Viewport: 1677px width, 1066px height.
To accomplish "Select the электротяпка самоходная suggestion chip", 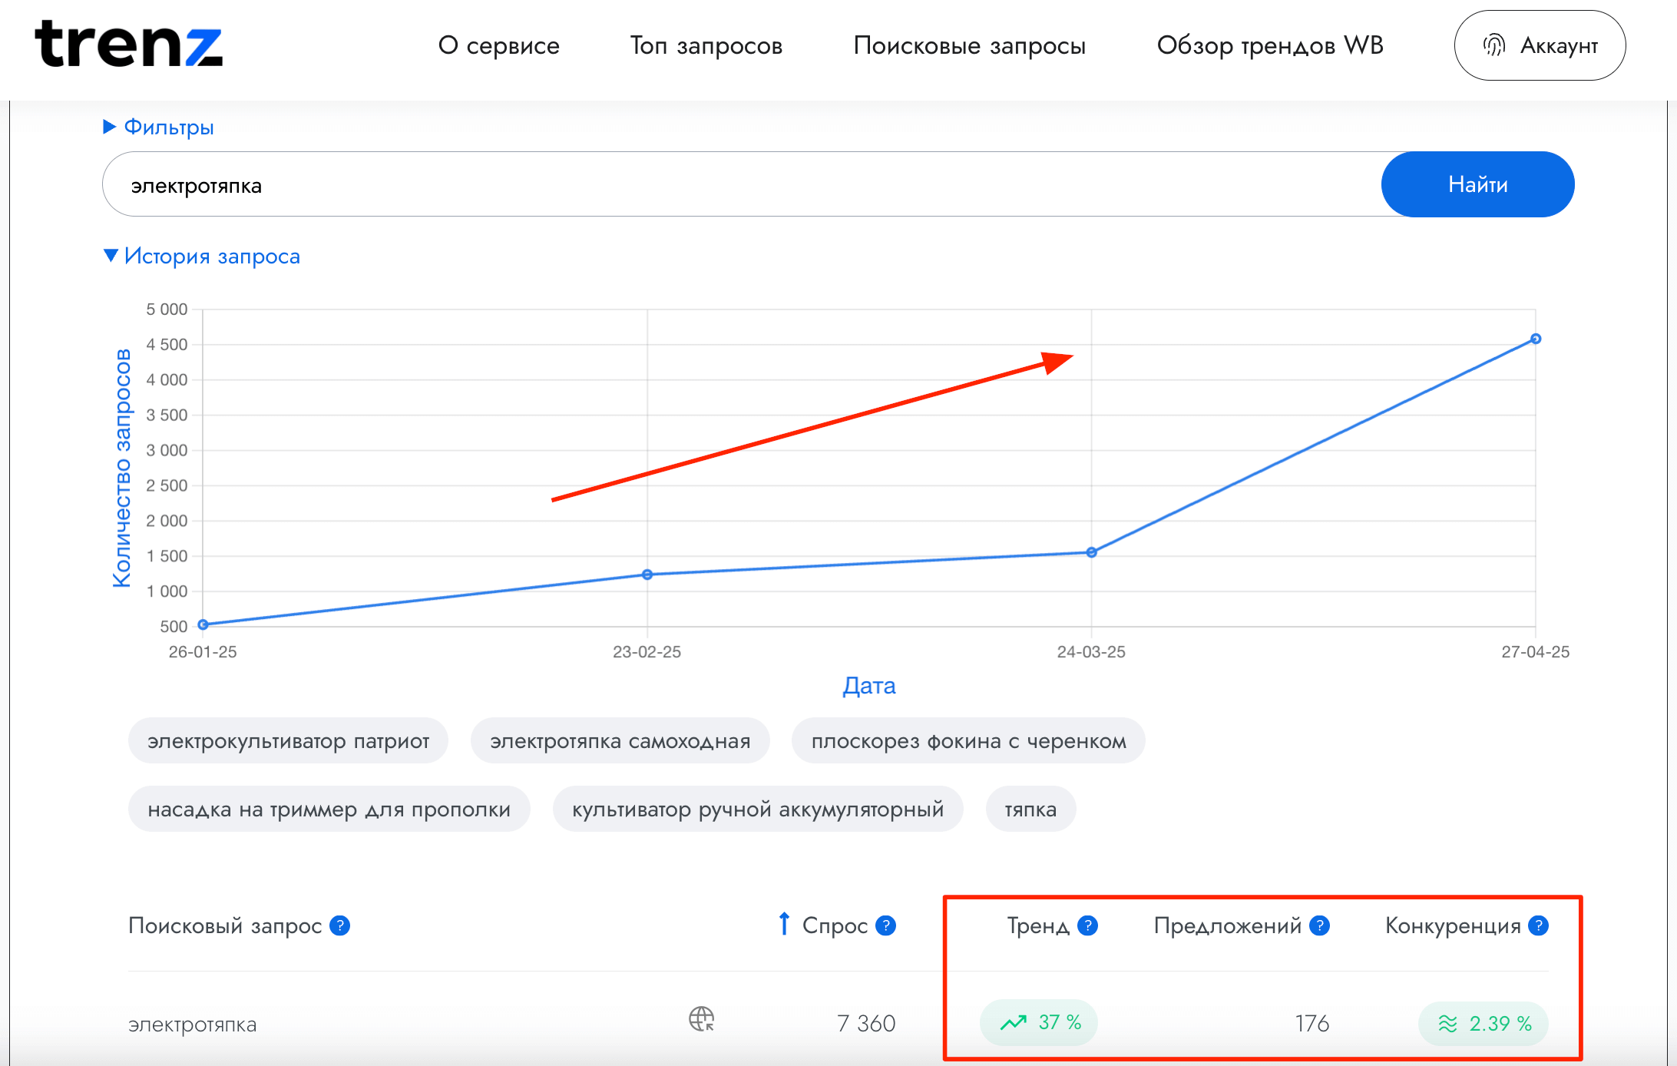I will tap(620, 741).
